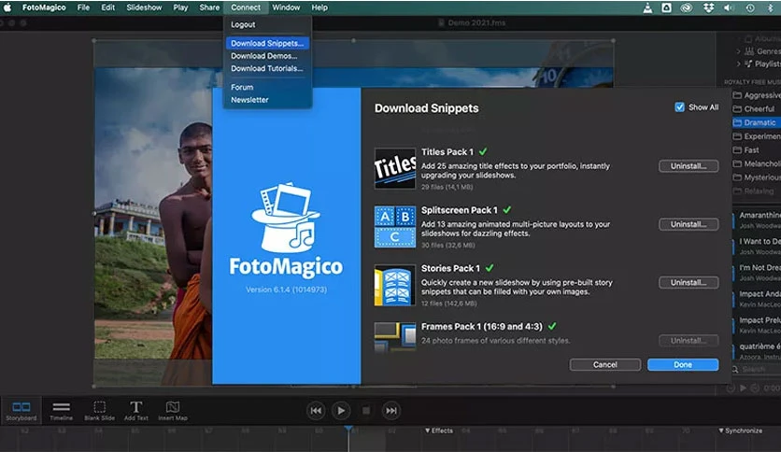Uninstall Stories Pack 1
The image size is (781, 452).
pos(689,283)
